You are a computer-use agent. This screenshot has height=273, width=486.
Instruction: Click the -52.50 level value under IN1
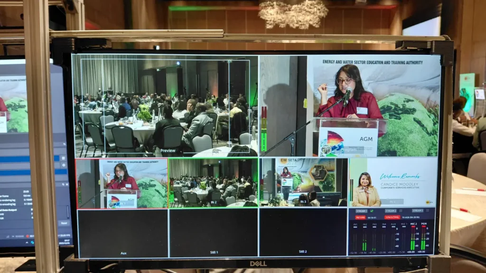tap(353, 253)
